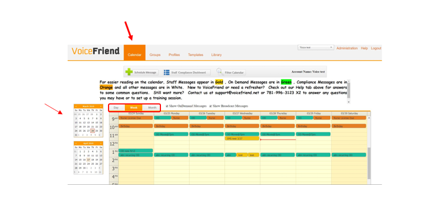Open the Templates tab

pos(196,55)
